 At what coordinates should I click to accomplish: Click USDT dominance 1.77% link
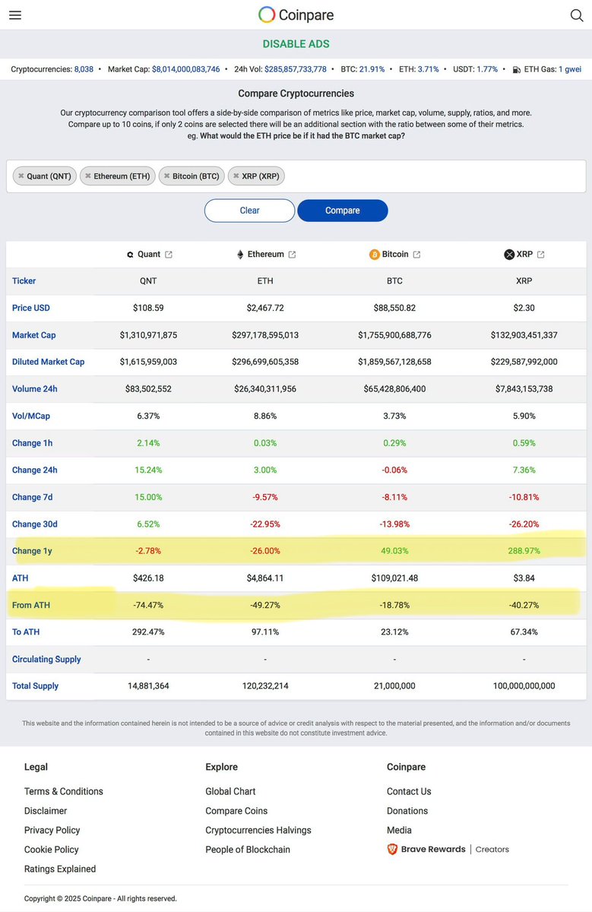[487, 69]
